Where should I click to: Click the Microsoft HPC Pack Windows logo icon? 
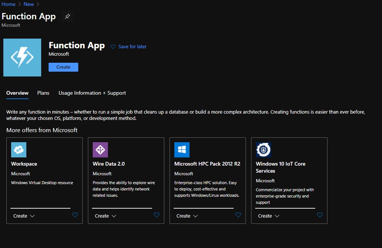click(182, 150)
